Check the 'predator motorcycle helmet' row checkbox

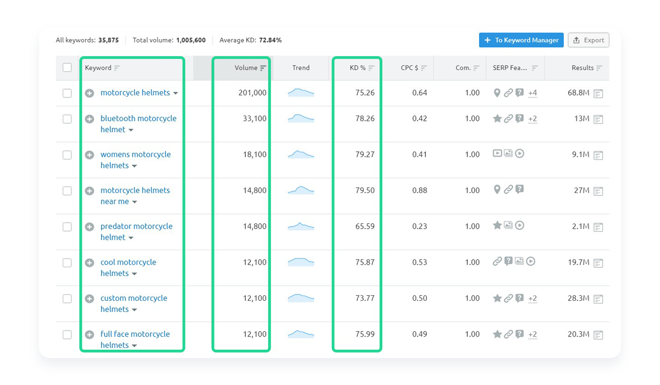[x=67, y=227]
